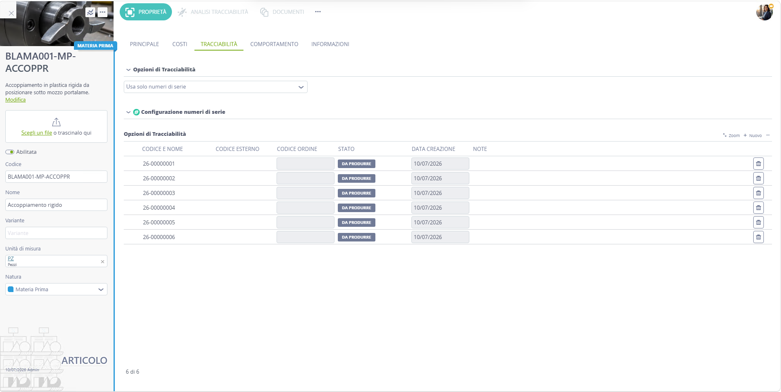Open the user profile avatar
The image size is (781, 392).
764,12
